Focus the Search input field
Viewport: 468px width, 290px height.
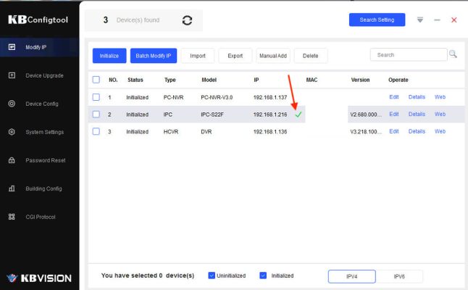(409, 54)
